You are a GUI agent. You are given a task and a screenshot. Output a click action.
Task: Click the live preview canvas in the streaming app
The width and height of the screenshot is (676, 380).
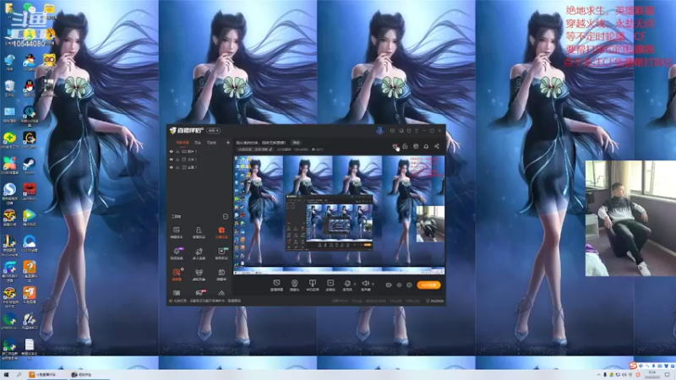[339, 215]
